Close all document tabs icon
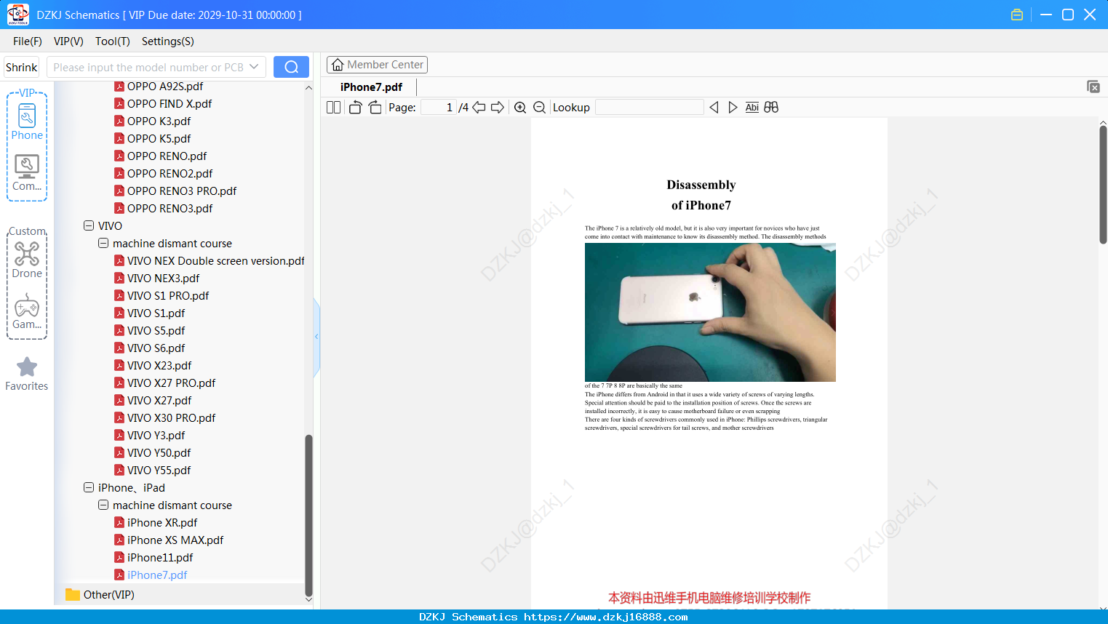Image resolution: width=1108 pixels, height=624 pixels. click(x=1093, y=87)
